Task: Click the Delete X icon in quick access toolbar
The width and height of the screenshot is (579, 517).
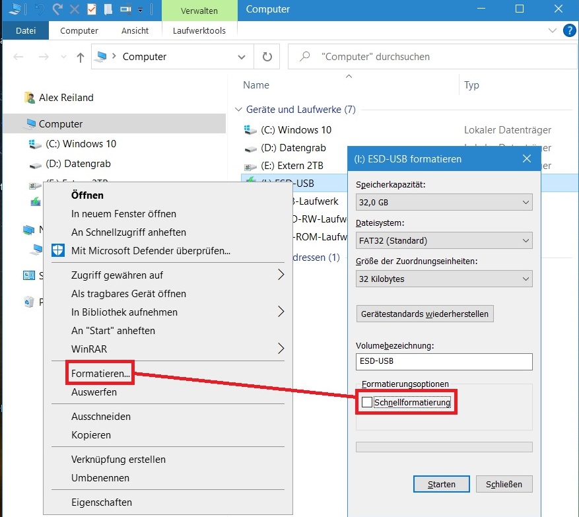Action: click(x=75, y=9)
